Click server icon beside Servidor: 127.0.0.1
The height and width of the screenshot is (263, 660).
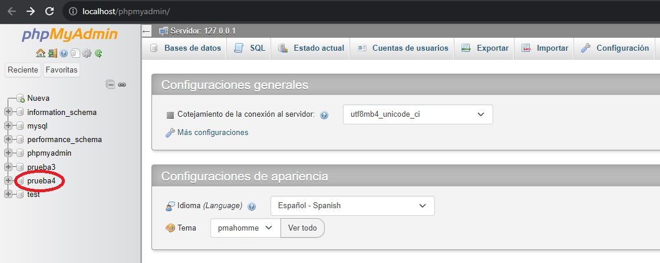(164, 31)
